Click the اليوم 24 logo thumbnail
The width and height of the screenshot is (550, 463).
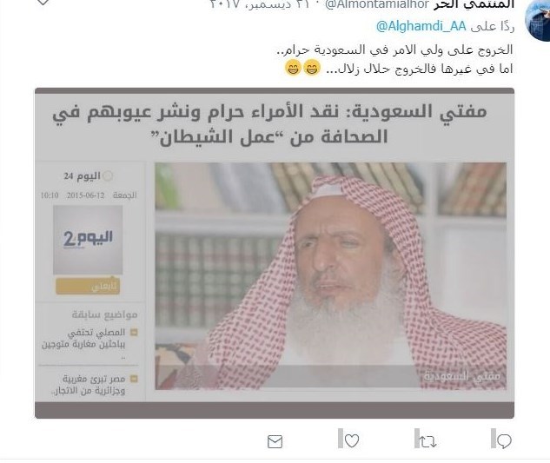pyautogui.click(x=88, y=240)
